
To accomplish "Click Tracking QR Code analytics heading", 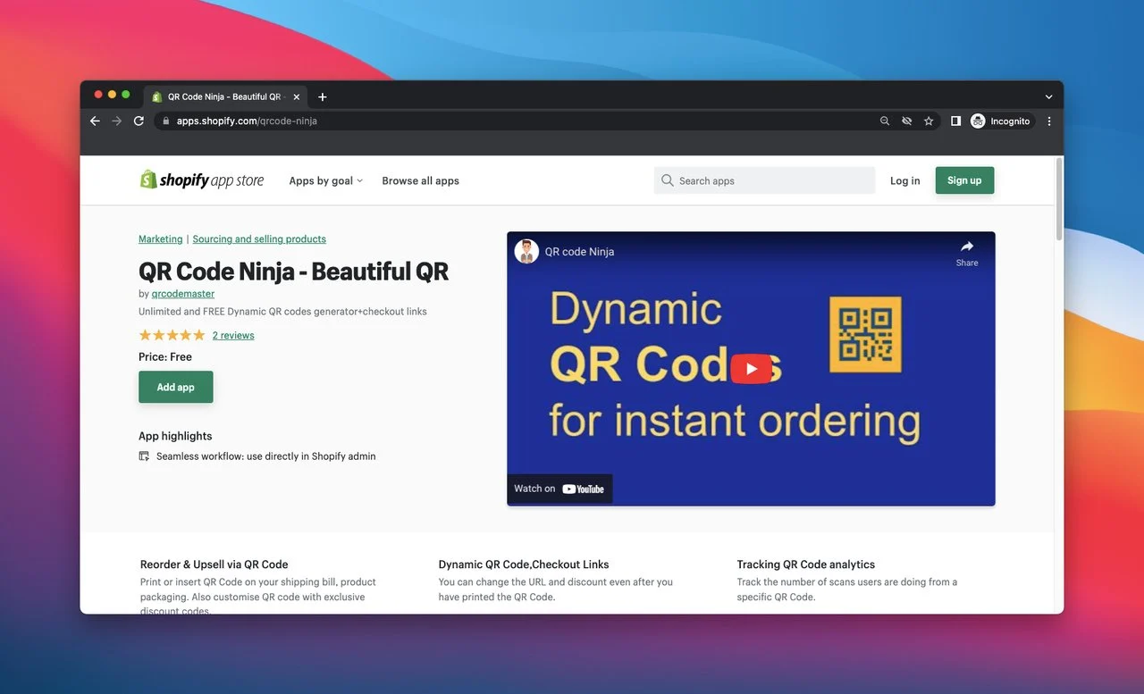I will click(805, 564).
